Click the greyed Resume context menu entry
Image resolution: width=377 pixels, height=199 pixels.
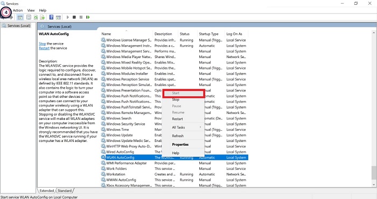coord(178,112)
